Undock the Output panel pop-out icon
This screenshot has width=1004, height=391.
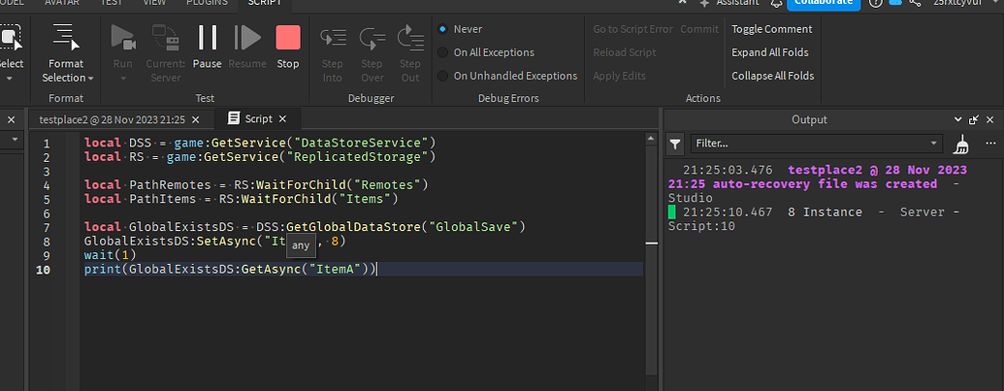point(974,119)
